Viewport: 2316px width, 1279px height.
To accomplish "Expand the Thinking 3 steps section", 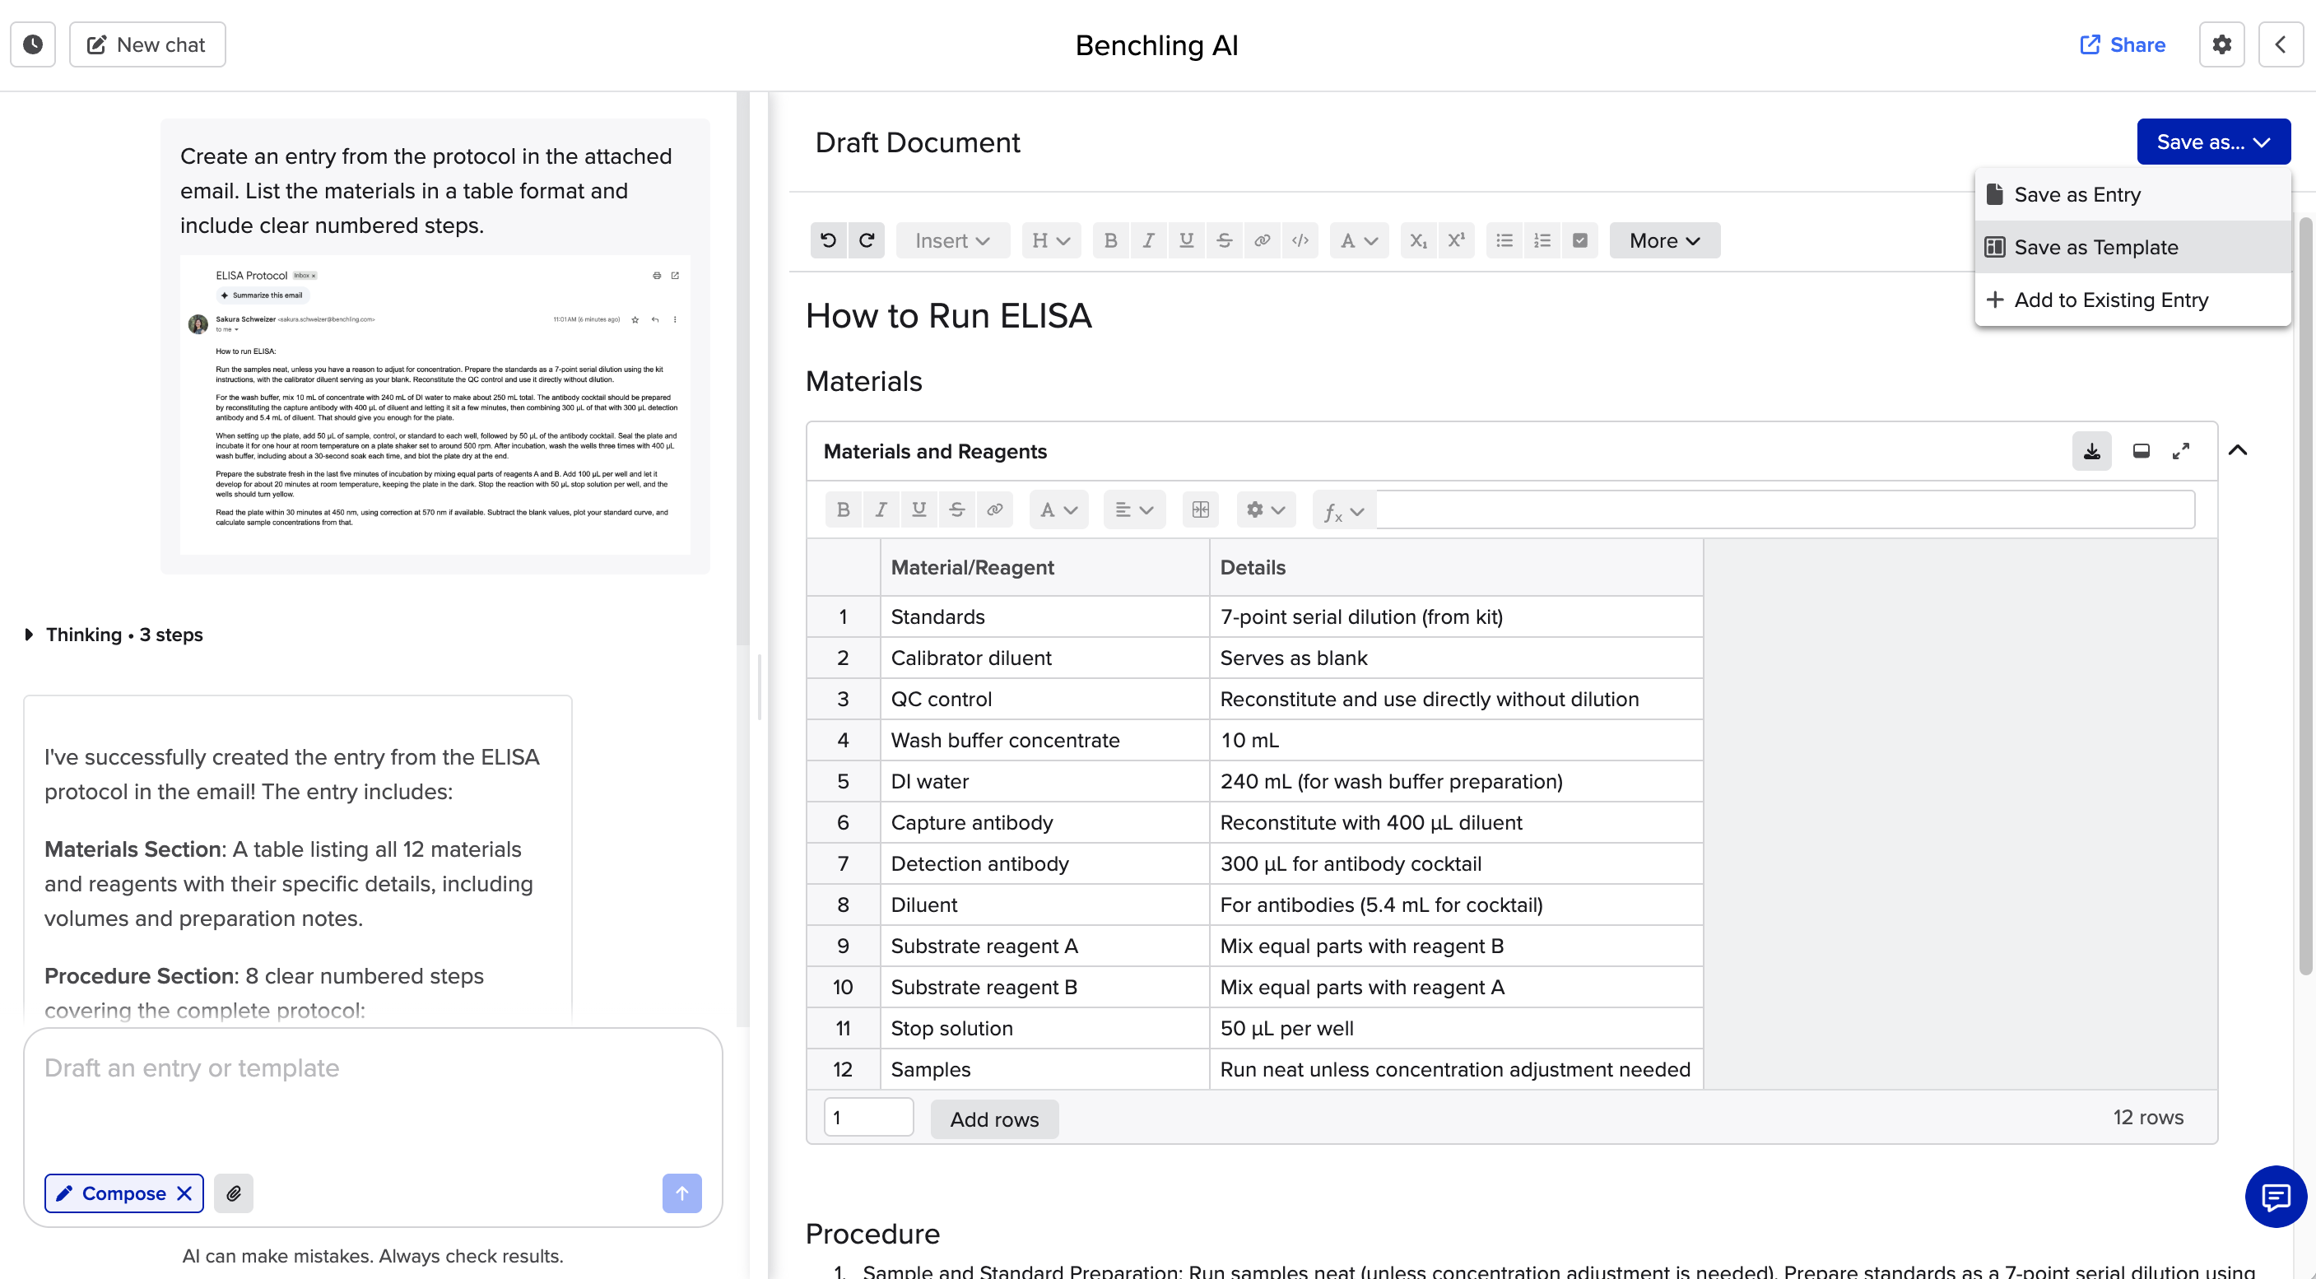I will point(29,635).
